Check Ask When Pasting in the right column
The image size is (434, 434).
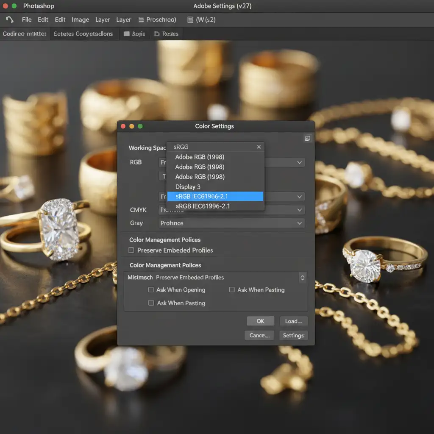pos(232,290)
